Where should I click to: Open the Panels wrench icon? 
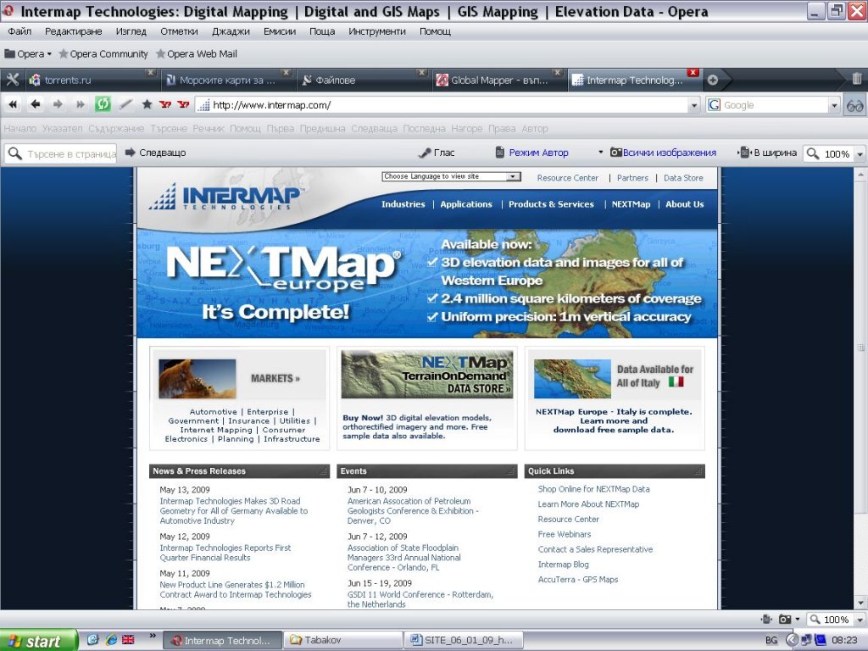click(x=12, y=80)
